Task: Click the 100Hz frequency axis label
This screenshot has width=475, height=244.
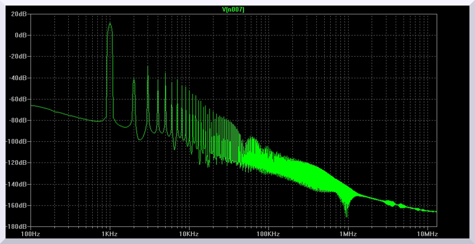Action: (x=31, y=233)
